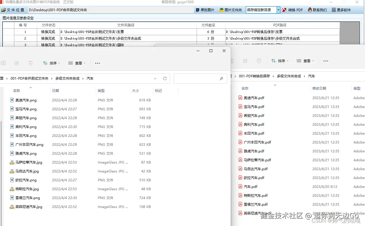The image size is (365, 226).
Task: Sort by the 日期 column header
Action: coord(55,91)
